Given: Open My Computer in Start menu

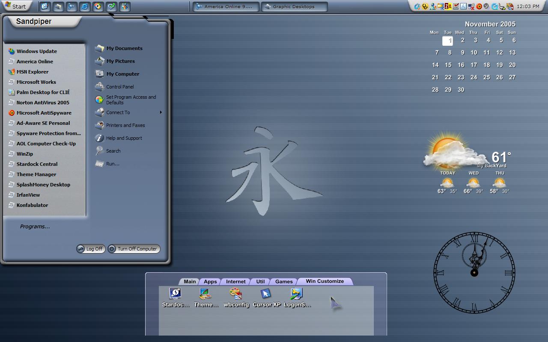Looking at the screenshot, I should click(117, 74).
